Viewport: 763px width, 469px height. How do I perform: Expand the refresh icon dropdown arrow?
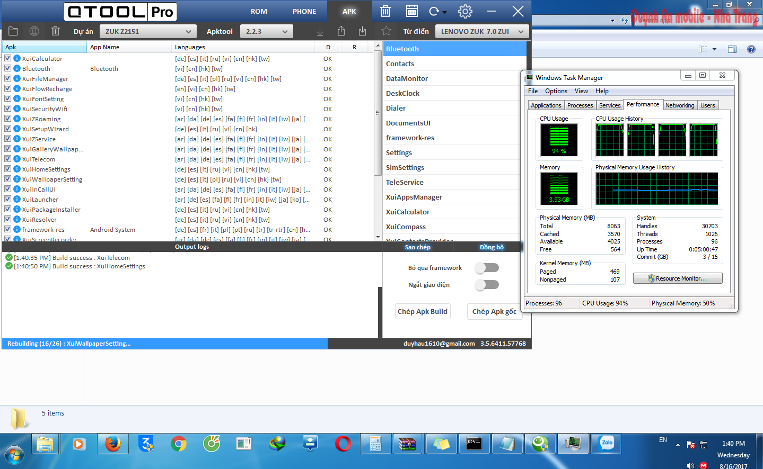tap(445, 12)
